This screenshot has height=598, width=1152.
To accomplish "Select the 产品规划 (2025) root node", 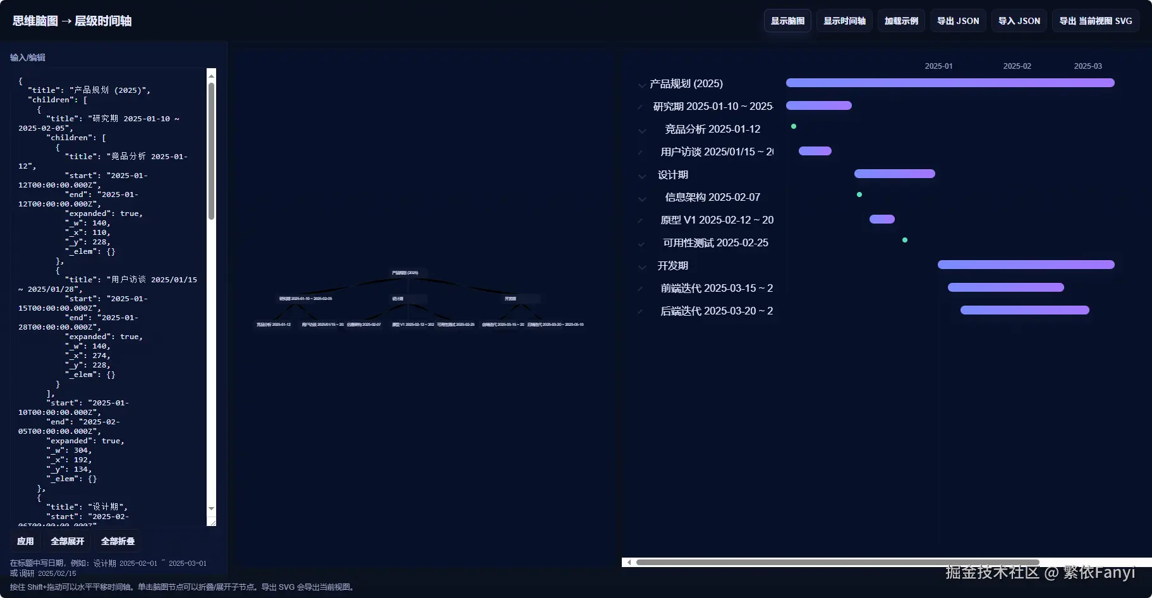I will [x=408, y=272].
